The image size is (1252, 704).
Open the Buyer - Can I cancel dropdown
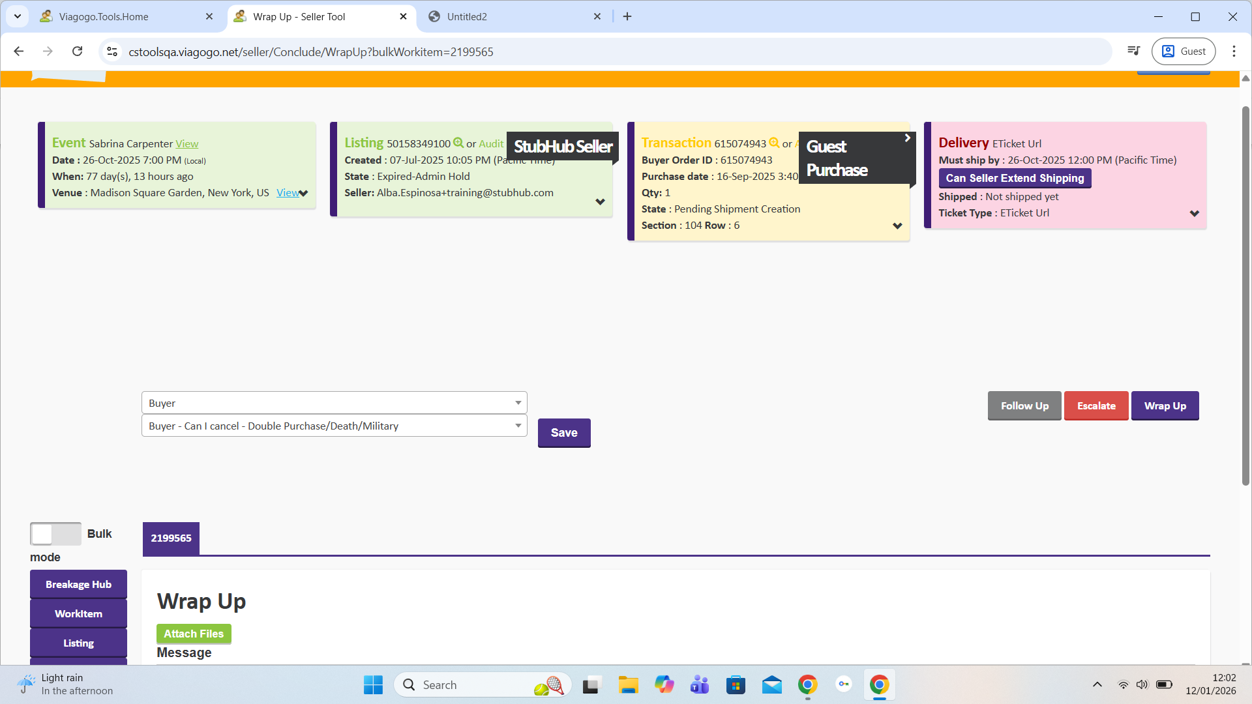click(334, 426)
